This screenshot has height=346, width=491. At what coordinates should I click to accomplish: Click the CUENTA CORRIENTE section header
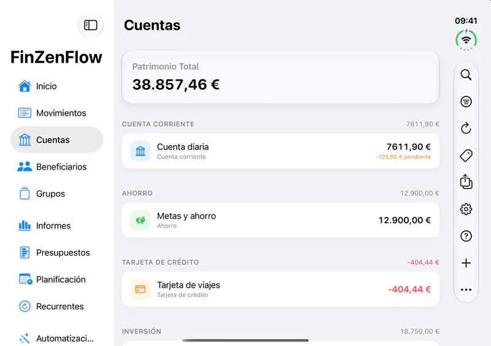(x=158, y=124)
